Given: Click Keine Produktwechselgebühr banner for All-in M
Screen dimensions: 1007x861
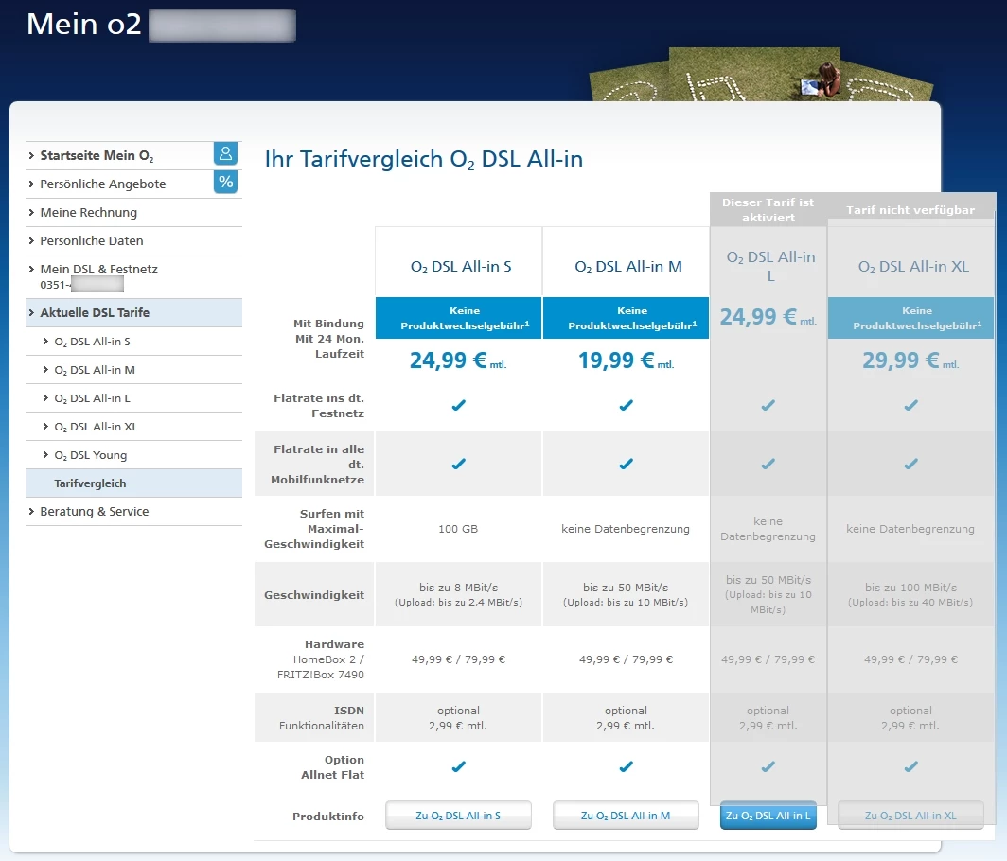Looking at the screenshot, I should tap(626, 318).
